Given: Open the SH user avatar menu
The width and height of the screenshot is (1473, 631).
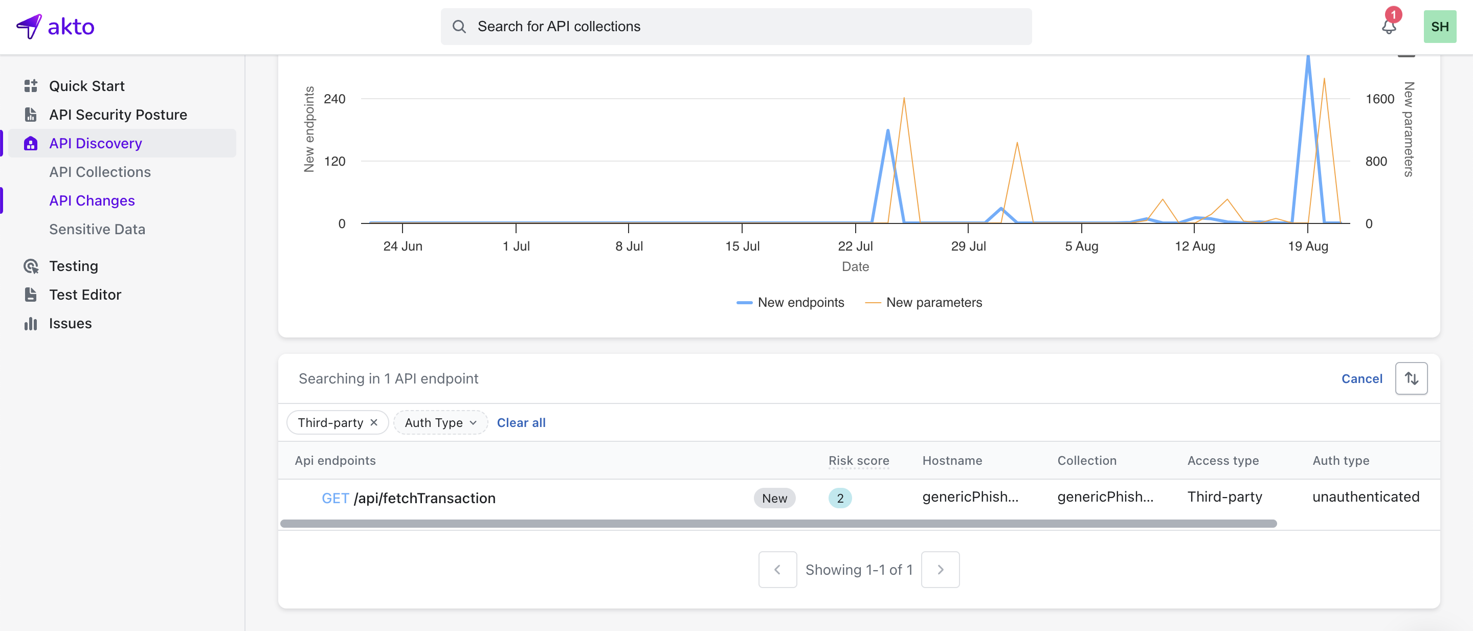Looking at the screenshot, I should [x=1439, y=26].
